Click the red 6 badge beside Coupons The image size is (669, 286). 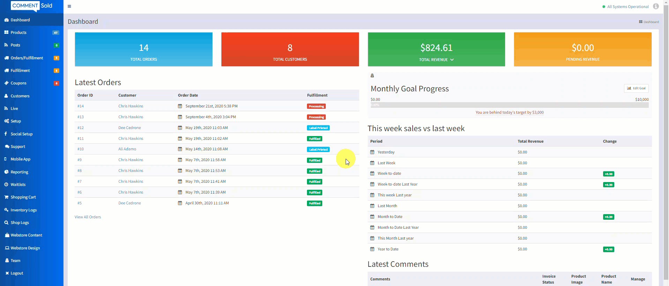coord(57,83)
